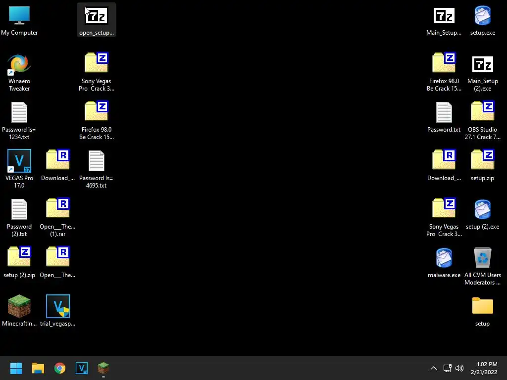Select Firefox 98.0 archive beside Main_Setup (2).exe
Viewport: 507px width, 380px height.
point(444,72)
